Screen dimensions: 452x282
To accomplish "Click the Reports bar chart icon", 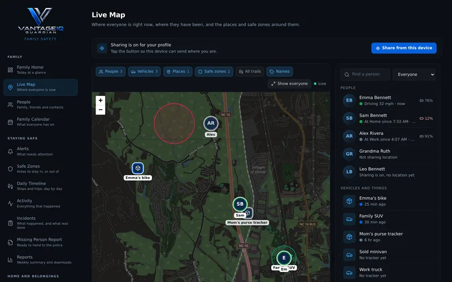I will [x=10, y=259].
